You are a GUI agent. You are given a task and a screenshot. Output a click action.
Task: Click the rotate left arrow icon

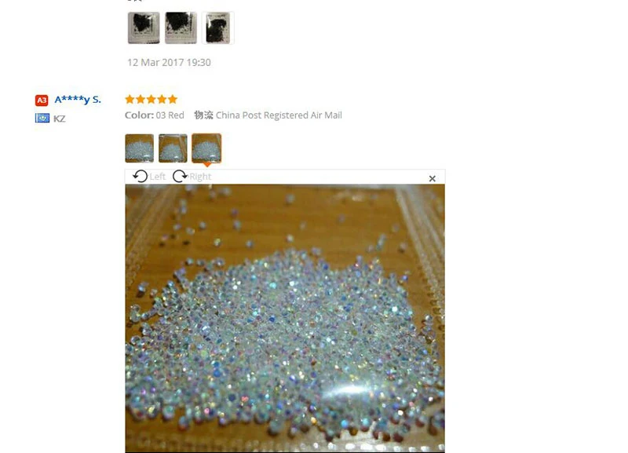coord(141,176)
